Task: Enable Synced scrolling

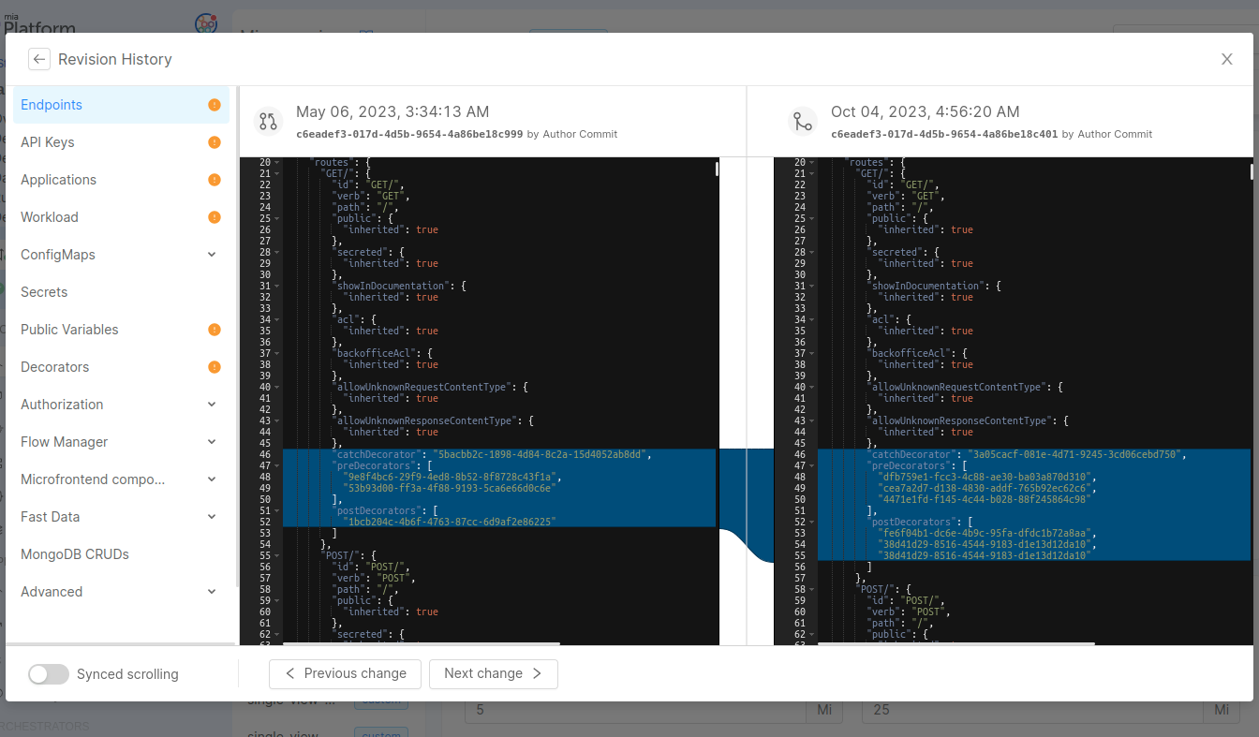Action: [x=48, y=673]
